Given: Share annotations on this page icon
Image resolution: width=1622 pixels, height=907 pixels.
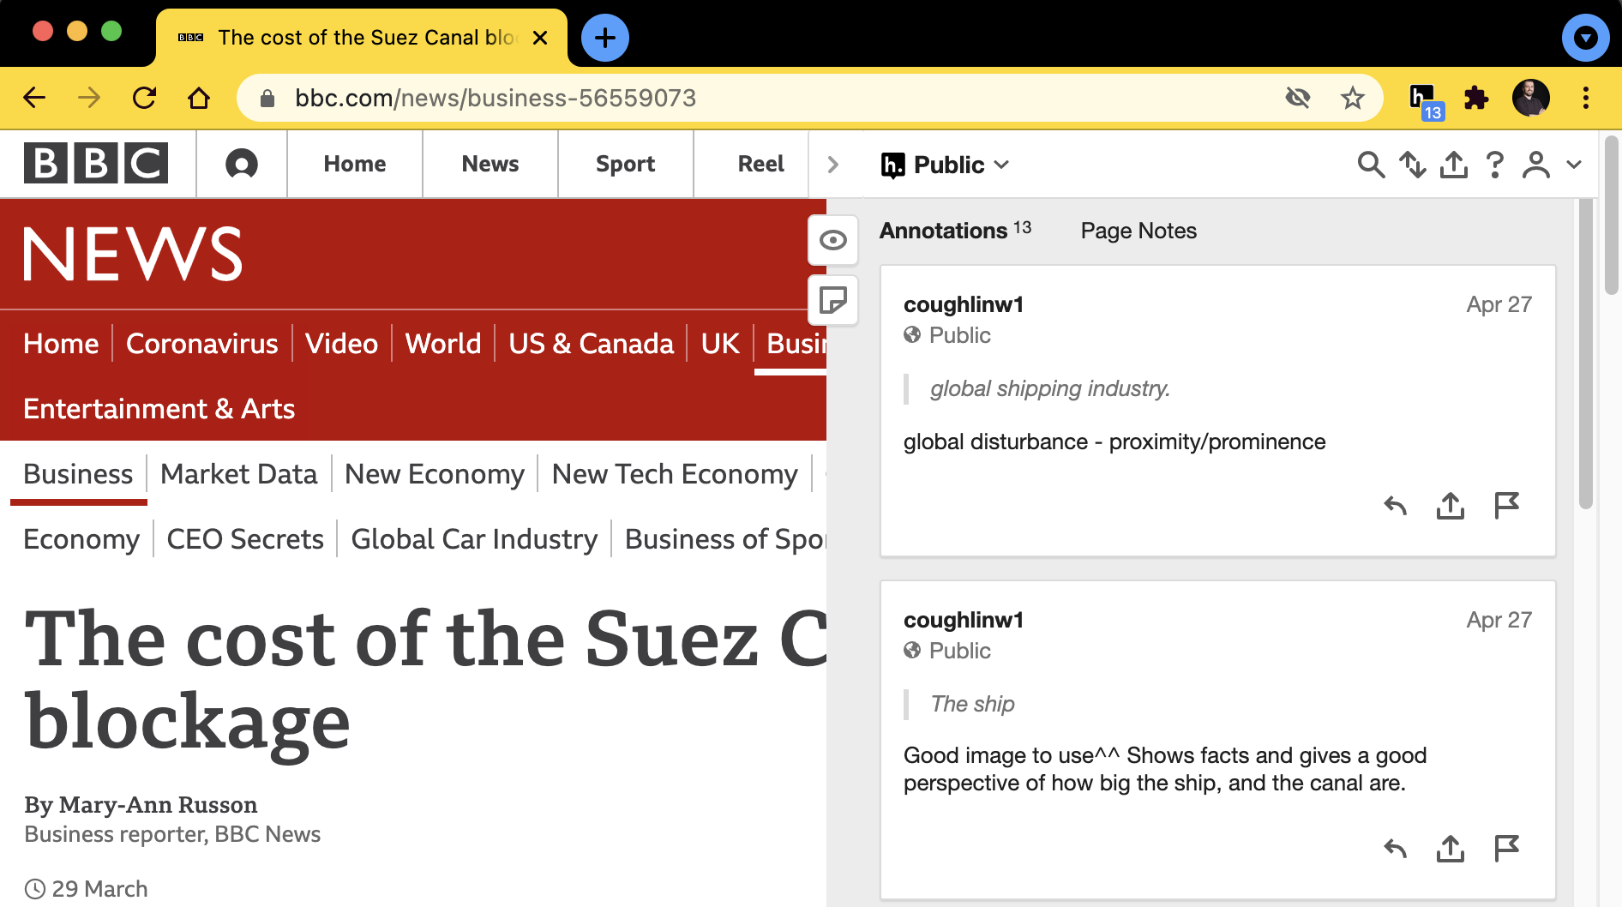Looking at the screenshot, I should [x=1454, y=165].
